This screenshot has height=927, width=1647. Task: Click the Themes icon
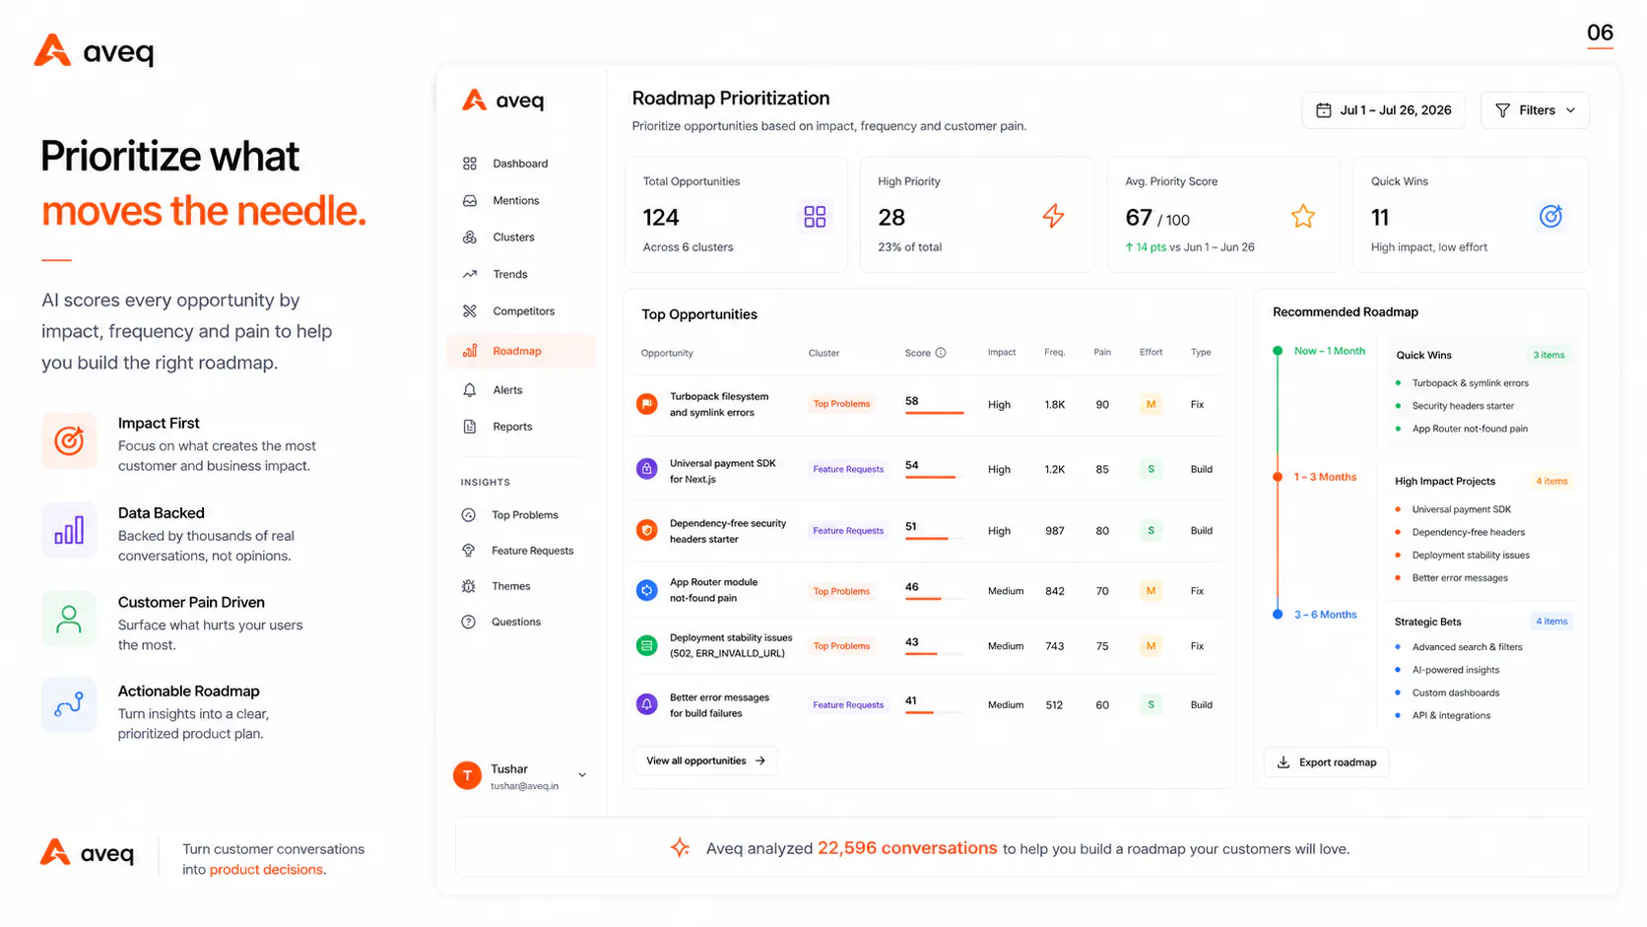(469, 586)
